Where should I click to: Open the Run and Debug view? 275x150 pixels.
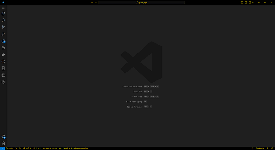tap(3, 34)
